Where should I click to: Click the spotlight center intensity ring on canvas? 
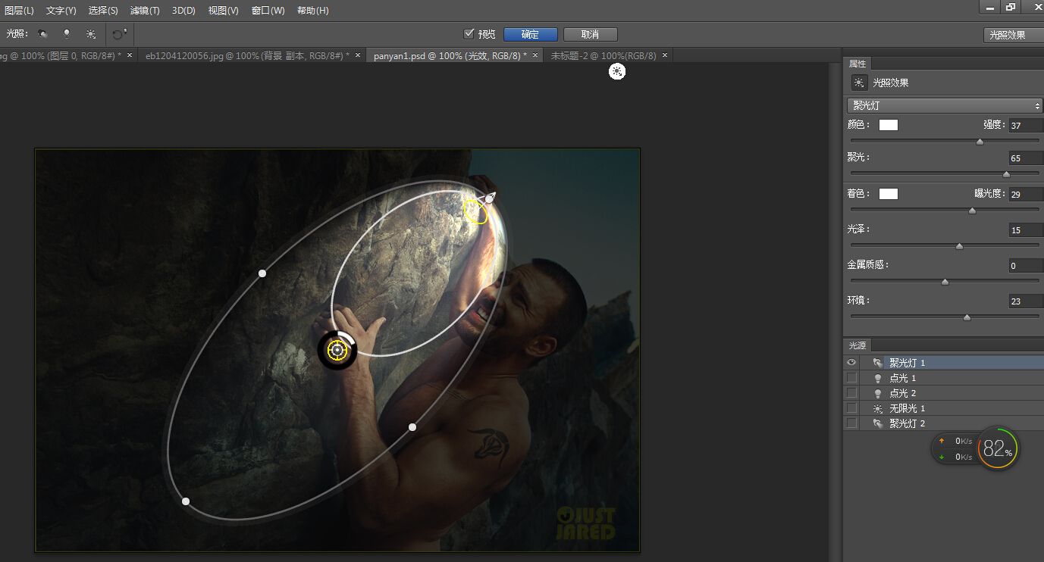click(x=337, y=350)
